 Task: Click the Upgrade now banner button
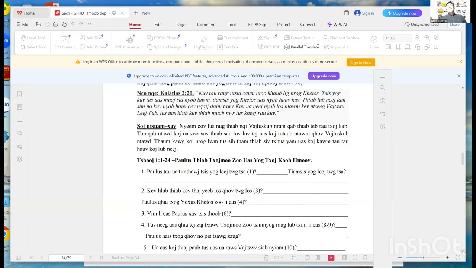pos(324,76)
